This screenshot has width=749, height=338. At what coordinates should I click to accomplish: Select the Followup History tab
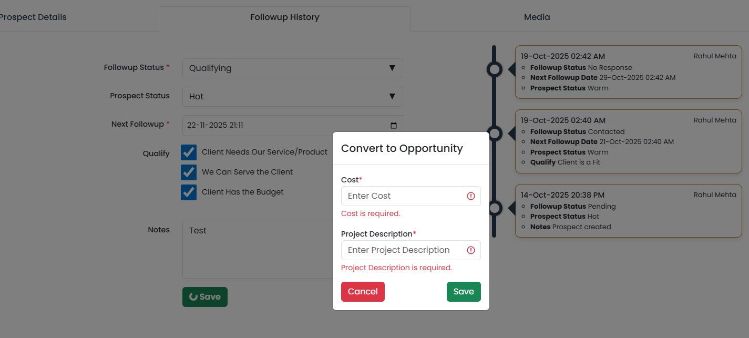[284, 17]
